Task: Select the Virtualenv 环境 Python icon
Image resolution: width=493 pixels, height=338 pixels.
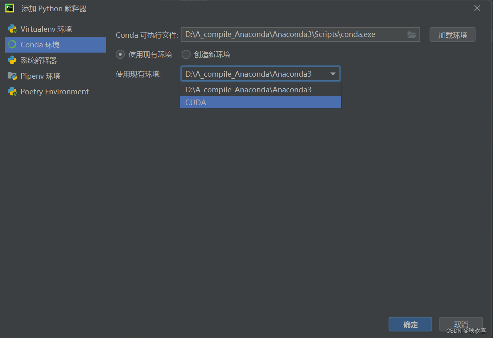Action: click(11, 29)
